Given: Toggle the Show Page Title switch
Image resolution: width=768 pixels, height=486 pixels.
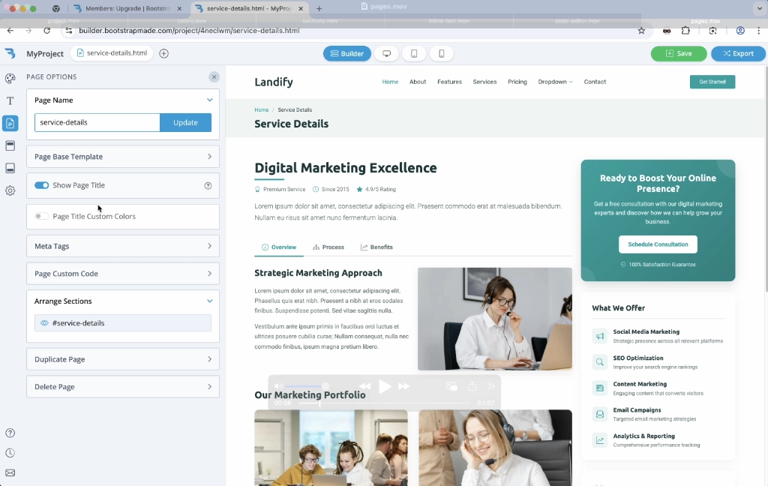Looking at the screenshot, I should pos(42,185).
